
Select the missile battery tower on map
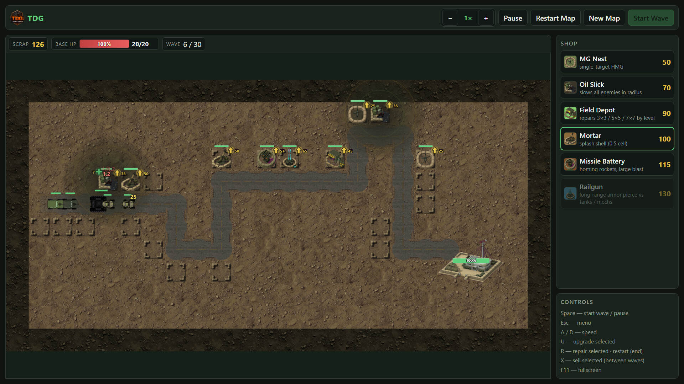point(266,158)
